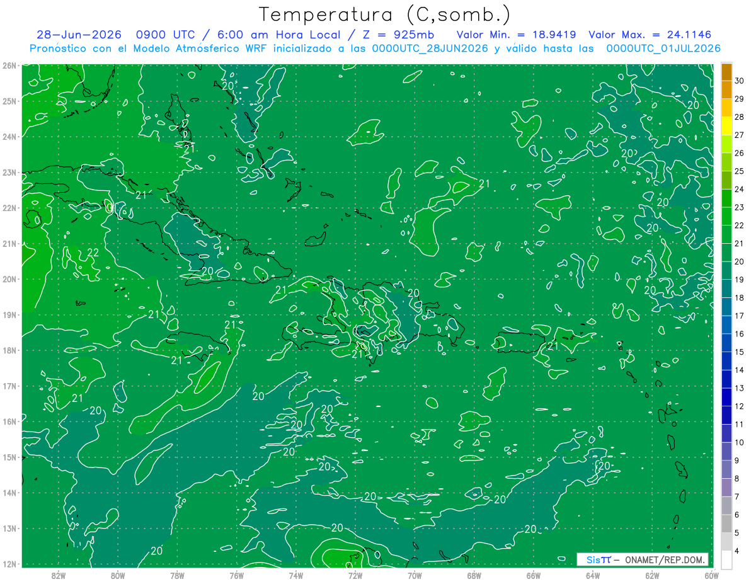Click the "72W" longitude axis label
756x584 pixels.
pos(355,575)
